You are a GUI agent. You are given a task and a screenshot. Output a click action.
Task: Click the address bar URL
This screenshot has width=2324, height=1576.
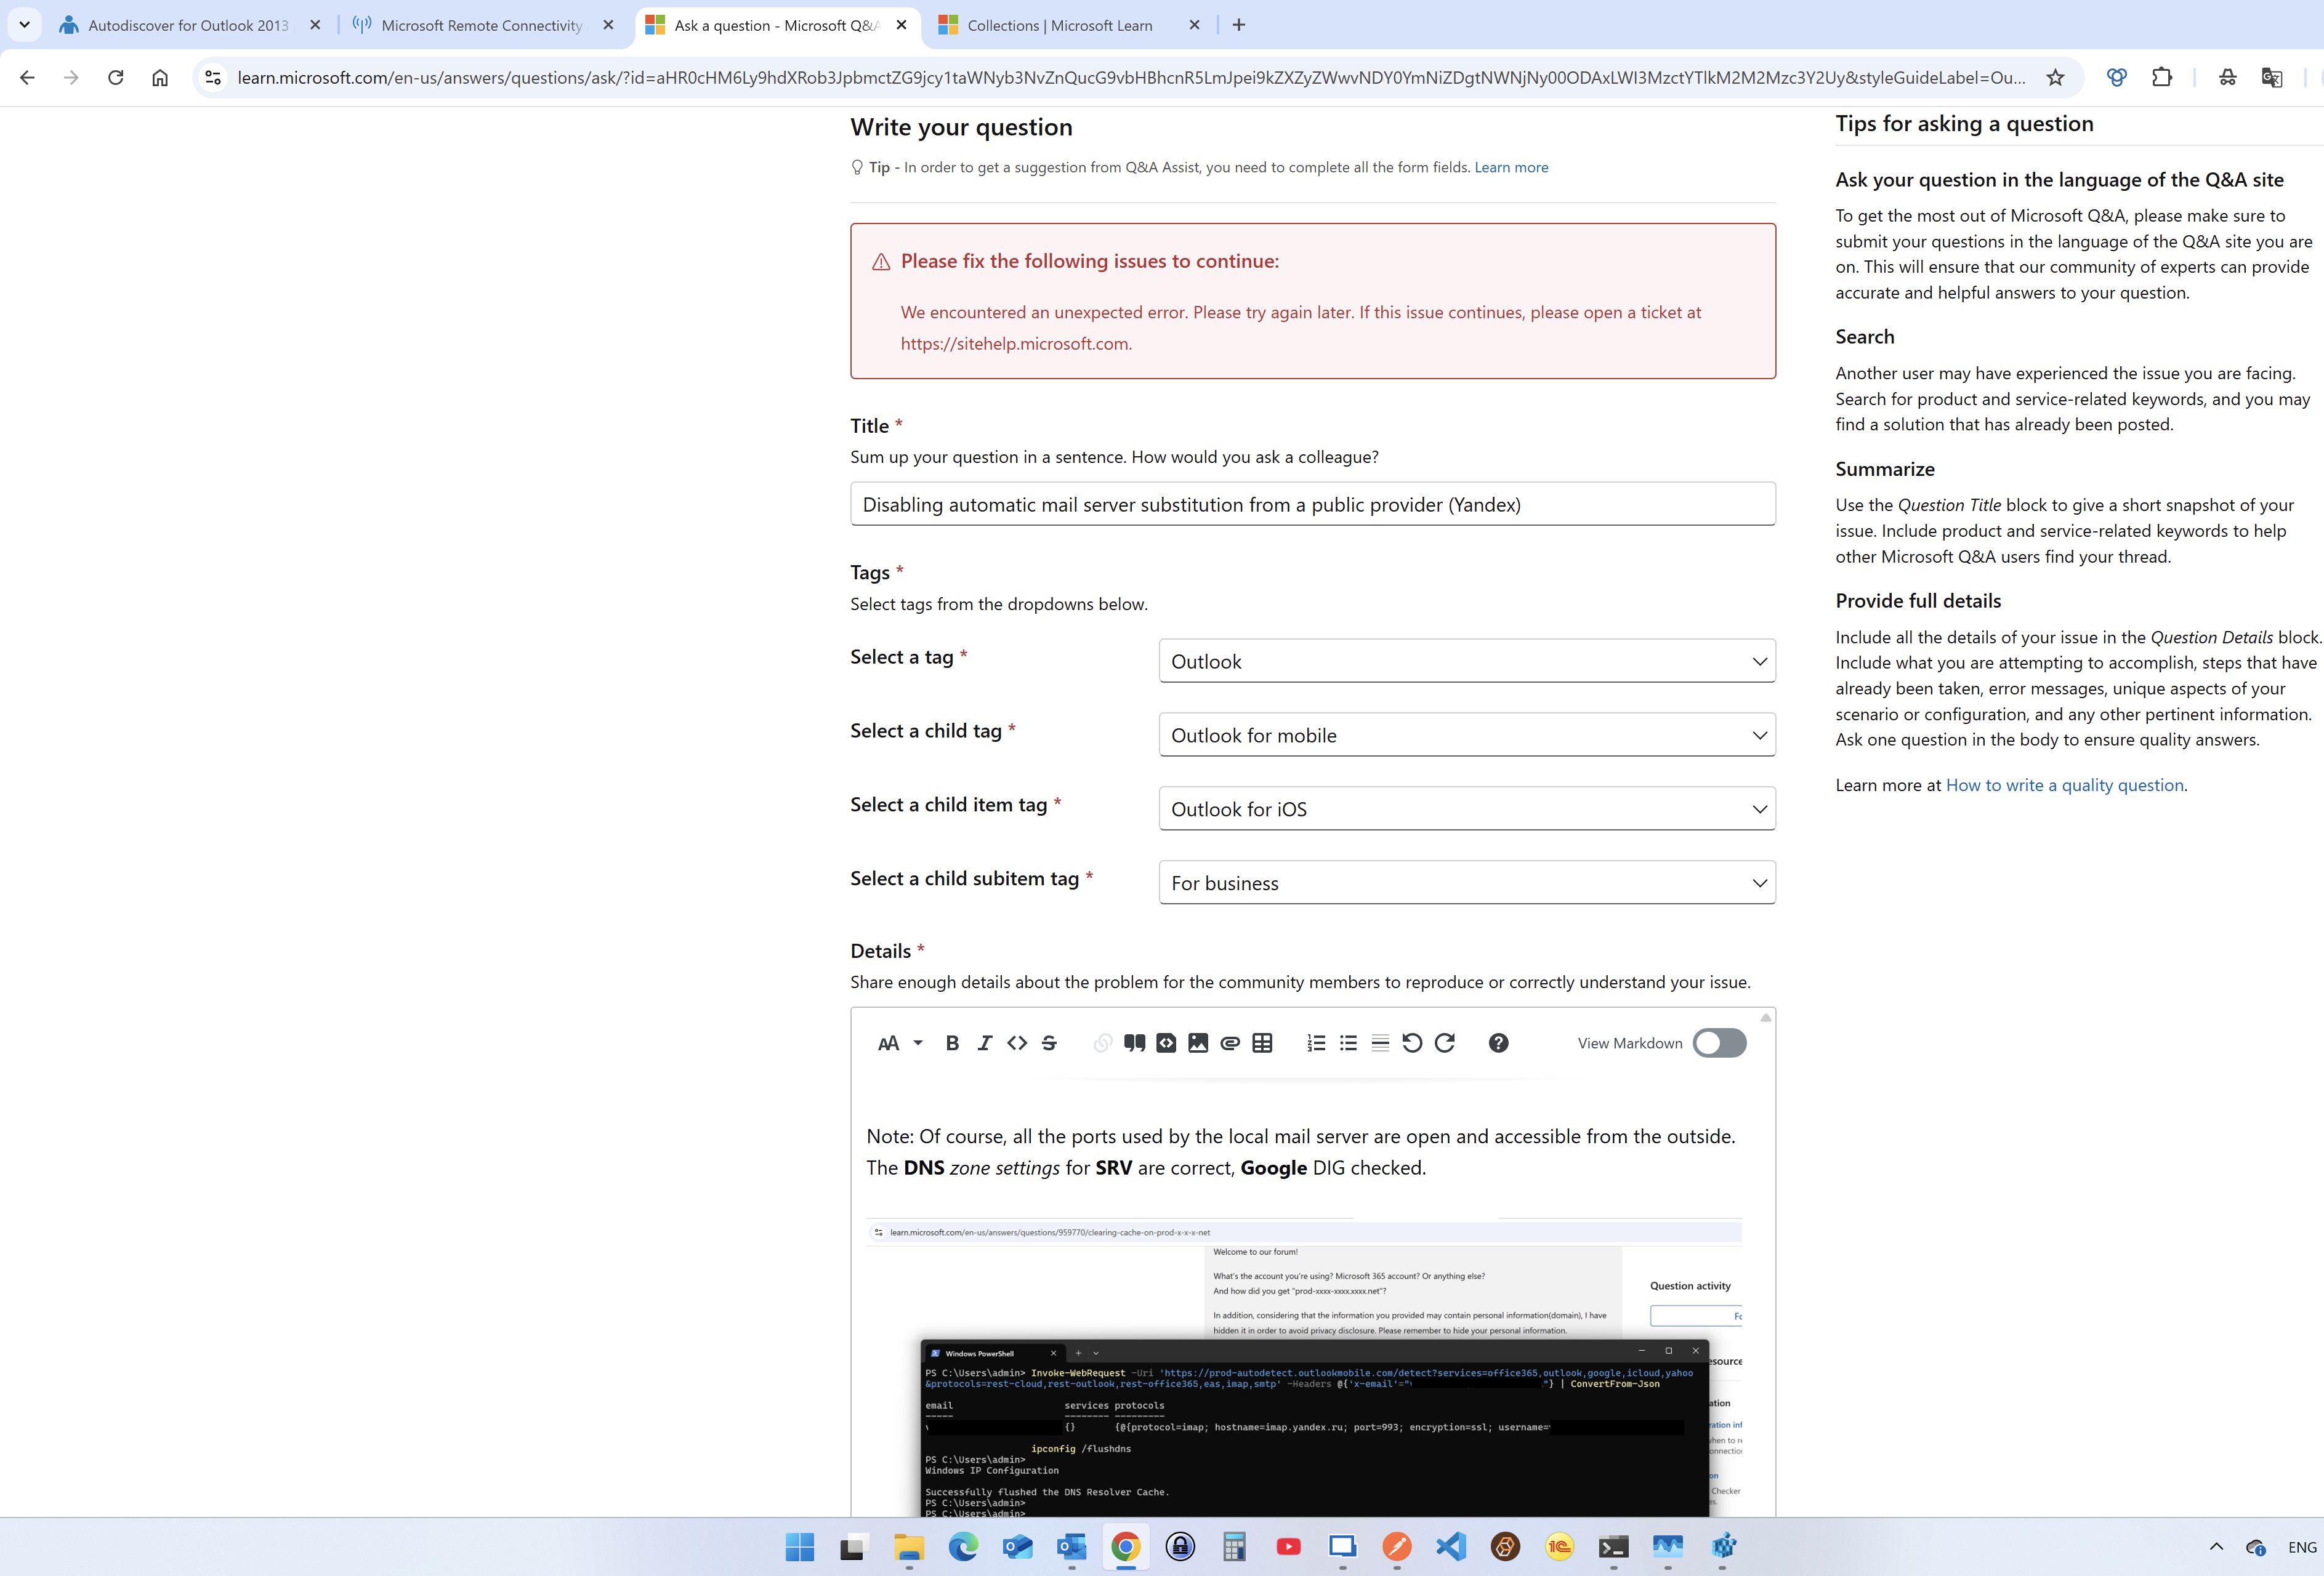pyautogui.click(x=1131, y=77)
